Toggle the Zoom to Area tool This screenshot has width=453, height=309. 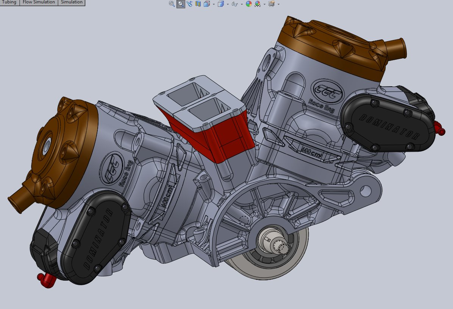click(181, 4)
